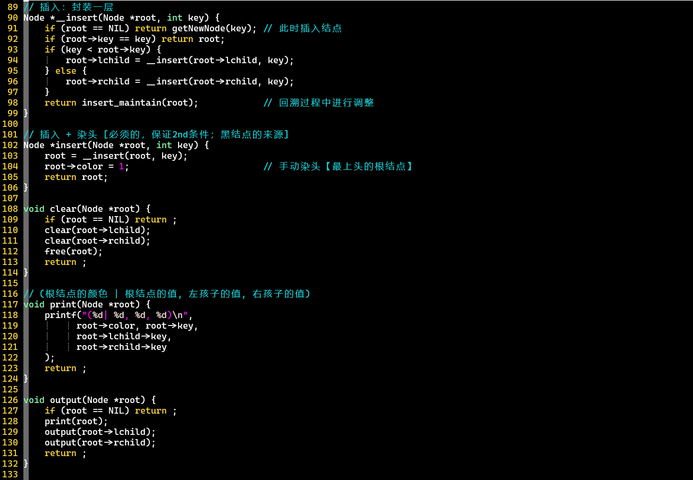
Task: Click line number 133 in the gutter
Action: coord(10,474)
